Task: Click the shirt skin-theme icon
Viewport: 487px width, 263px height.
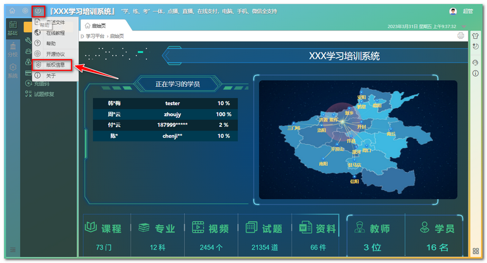Action: [475, 36]
